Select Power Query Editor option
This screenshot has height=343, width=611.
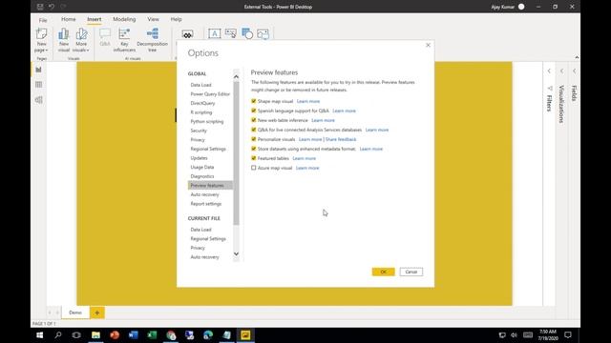[x=210, y=94]
